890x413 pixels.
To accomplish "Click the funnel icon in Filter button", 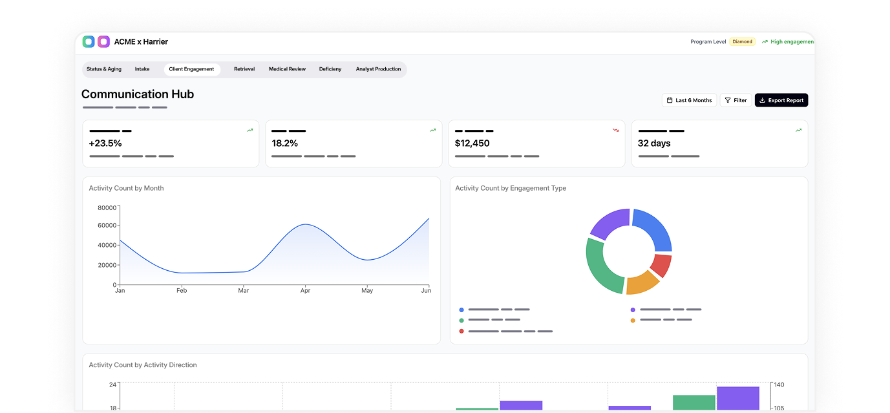I will [x=728, y=100].
